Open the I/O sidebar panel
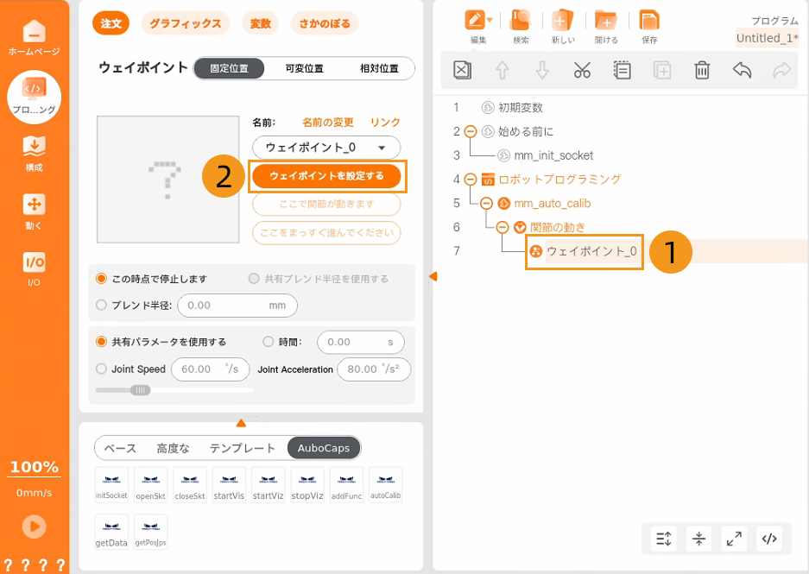The image size is (809, 574). pyautogui.click(x=35, y=268)
